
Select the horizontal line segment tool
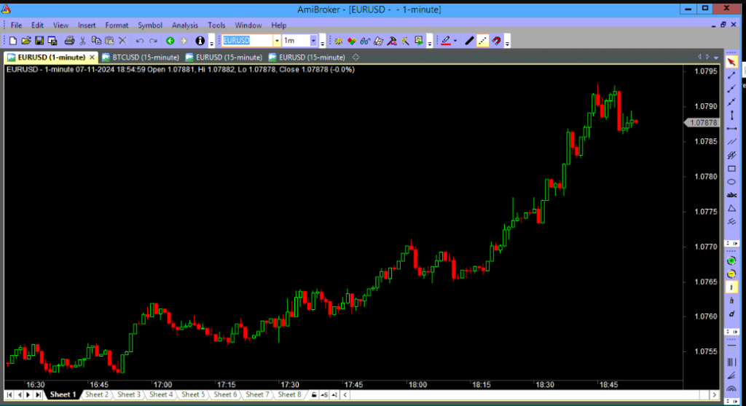[x=731, y=129]
